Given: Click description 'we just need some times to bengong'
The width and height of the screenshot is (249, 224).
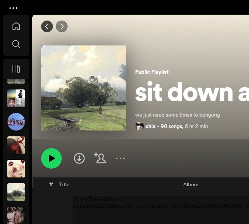Looking at the screenshot, I should [x=177, y=115].
